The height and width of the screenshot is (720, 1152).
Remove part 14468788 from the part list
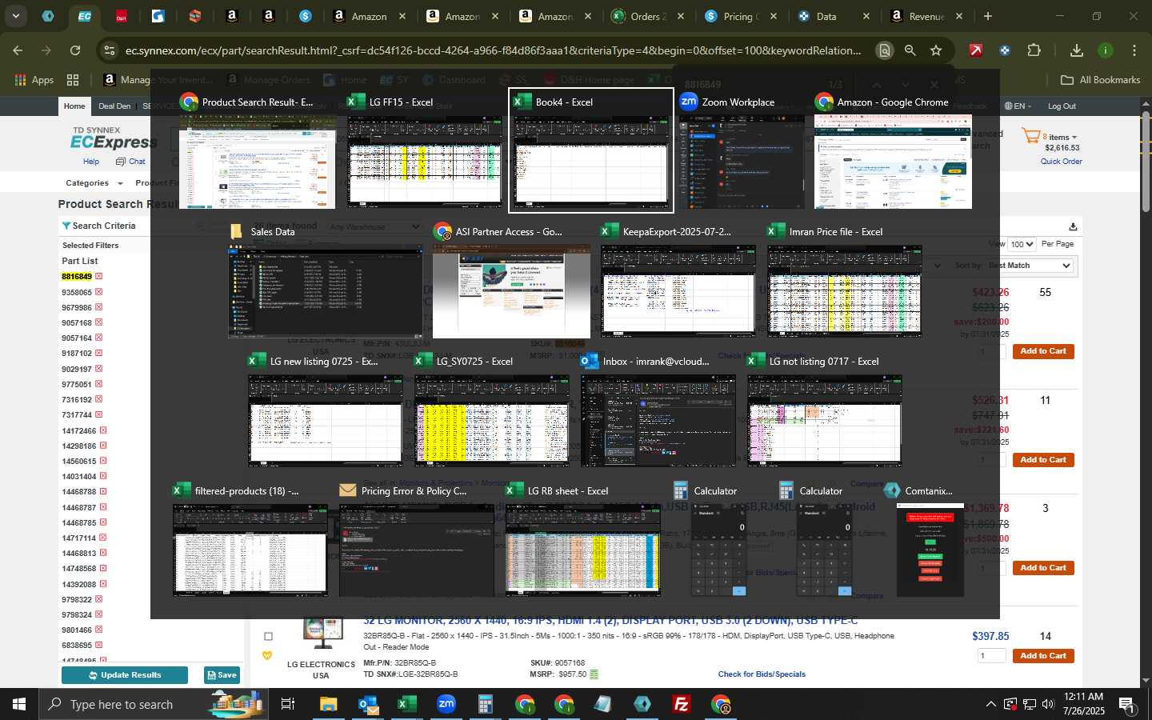[x=103, y=492]
